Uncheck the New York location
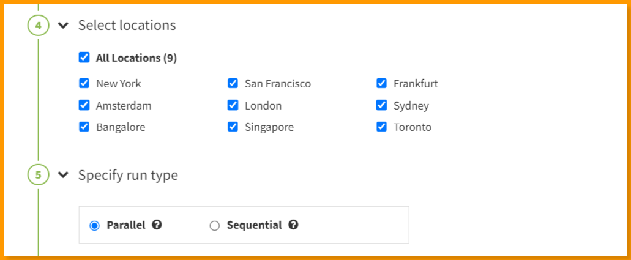Viewport: 631px width, 260px height. [x=84, y=83]
